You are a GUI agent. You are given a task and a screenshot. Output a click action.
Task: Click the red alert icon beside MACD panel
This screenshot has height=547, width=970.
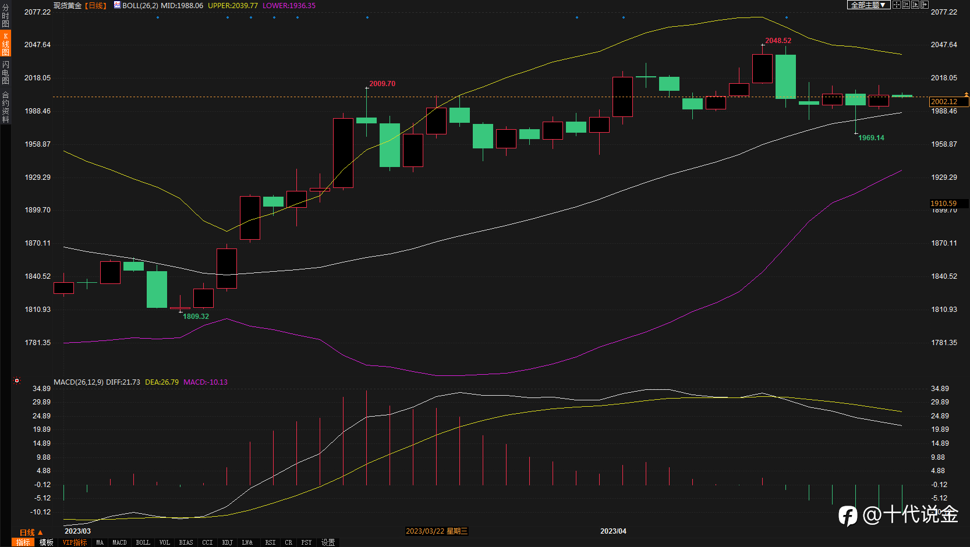[x=17, y=381]
